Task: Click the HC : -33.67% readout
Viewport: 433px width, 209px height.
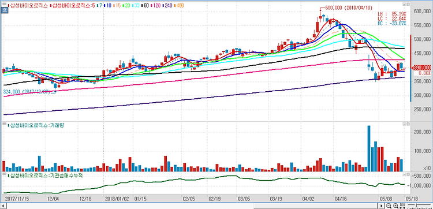Action: click(x=392, y=23)
